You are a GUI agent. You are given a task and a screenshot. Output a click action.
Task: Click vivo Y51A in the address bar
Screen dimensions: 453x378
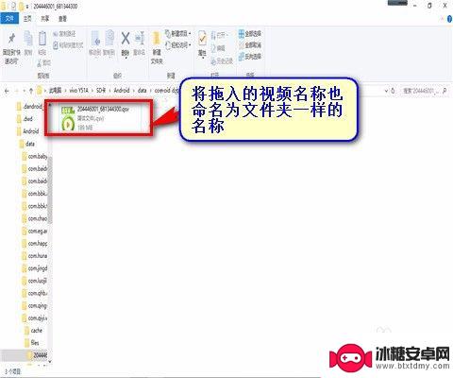pos(78,91)
